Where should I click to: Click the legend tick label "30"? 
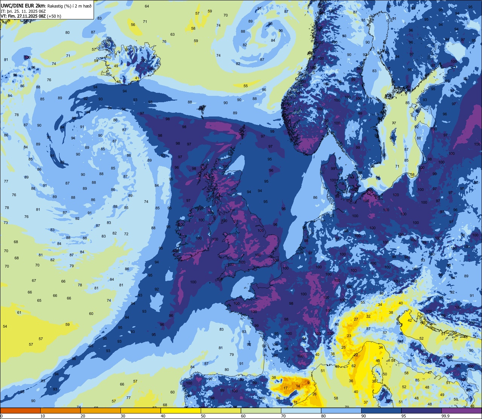click(x=123, y=416)
